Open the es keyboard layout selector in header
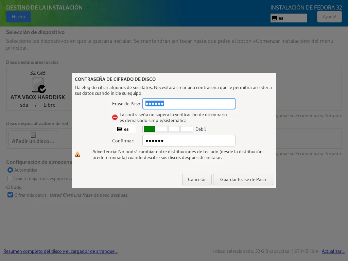 click(289, 18)
